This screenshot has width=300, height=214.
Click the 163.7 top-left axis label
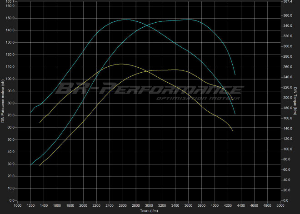coord(10,2)
